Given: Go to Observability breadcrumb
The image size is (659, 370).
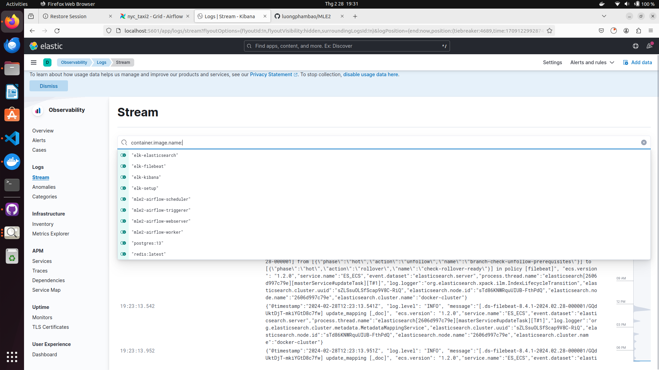Looking at the screenshot, I should [x=74, y=62].
